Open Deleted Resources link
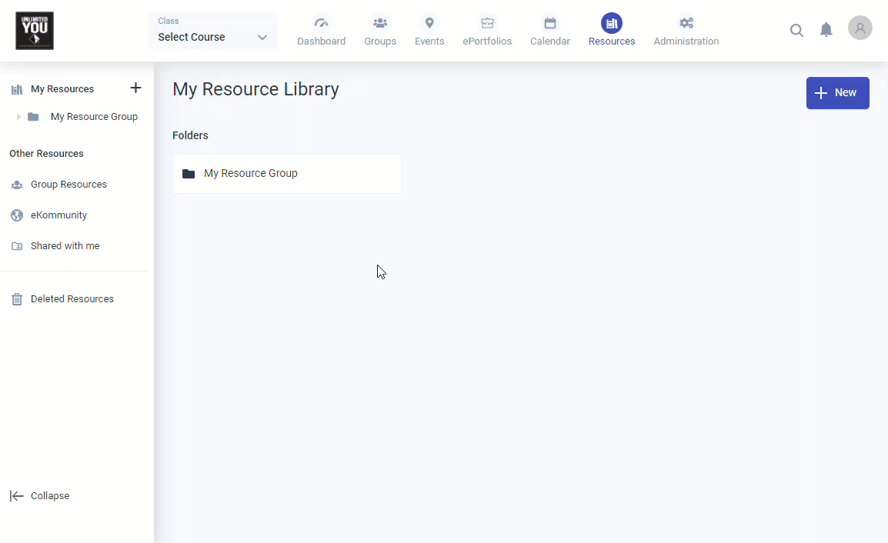Screen dimensions: 888x543 72,299
